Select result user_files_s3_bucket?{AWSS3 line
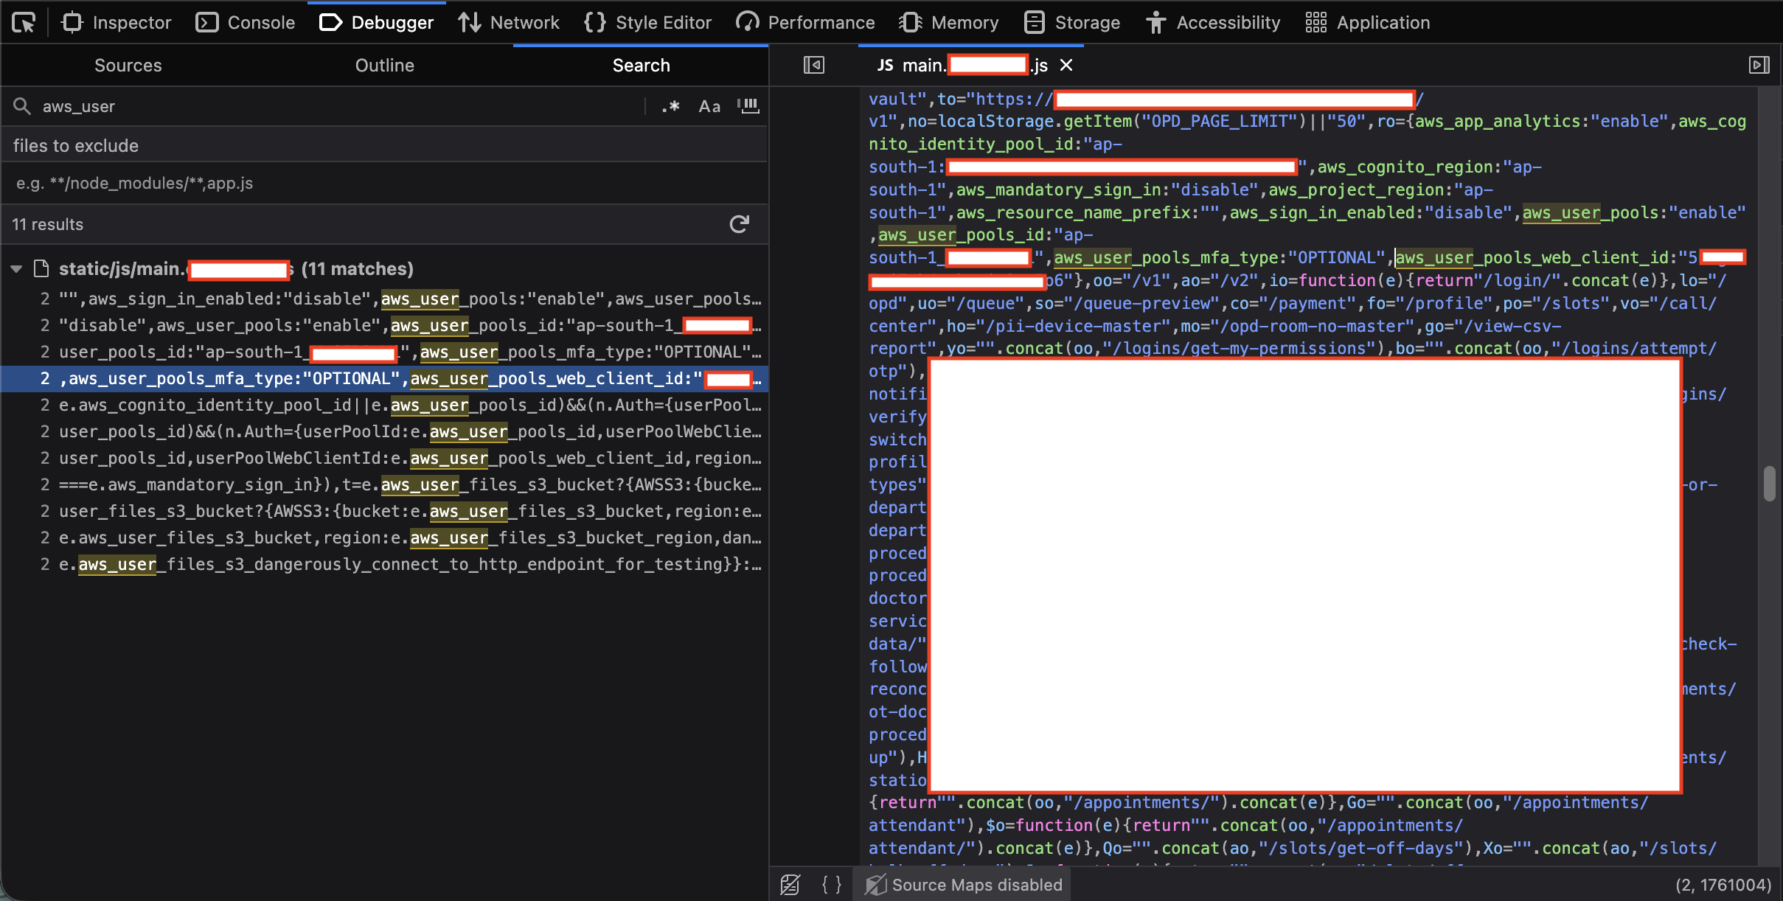The height and width of the screenshot is (901, 1783). [x=384, y=512]
